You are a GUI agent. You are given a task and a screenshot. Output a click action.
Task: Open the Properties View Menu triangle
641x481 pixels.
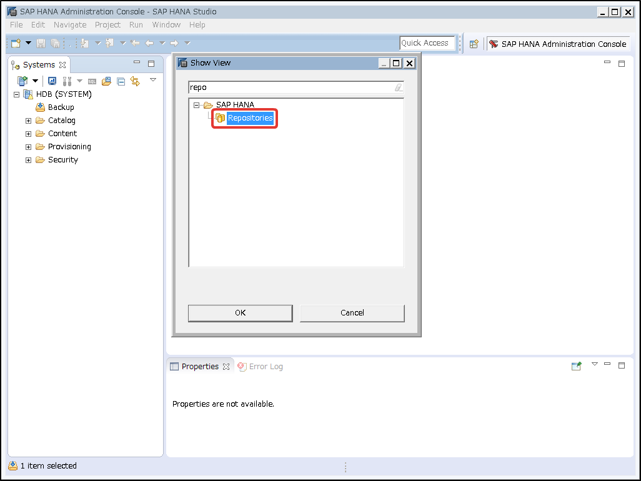(x=595, y=364)
